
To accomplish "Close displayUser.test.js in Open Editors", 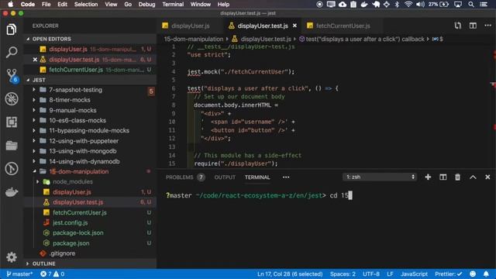I will pos(35,60).
